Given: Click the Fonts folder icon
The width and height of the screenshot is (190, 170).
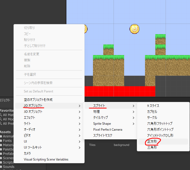Looking at the screenshot, I should pos(1,141).
